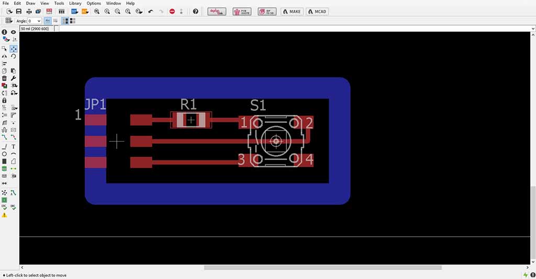The width and height of the screenshot is (536, 279).
Task: Open layer display settings tool
Action: (x=5, y=39)
